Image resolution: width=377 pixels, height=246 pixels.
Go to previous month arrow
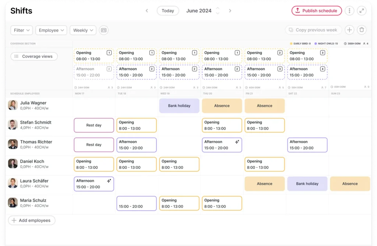147,11
